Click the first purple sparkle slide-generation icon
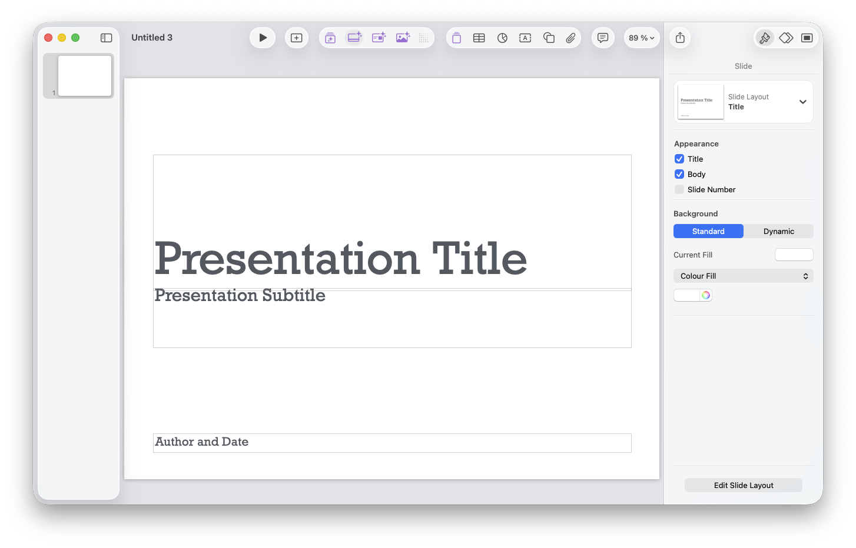856x548 pixels. point(330,38)
